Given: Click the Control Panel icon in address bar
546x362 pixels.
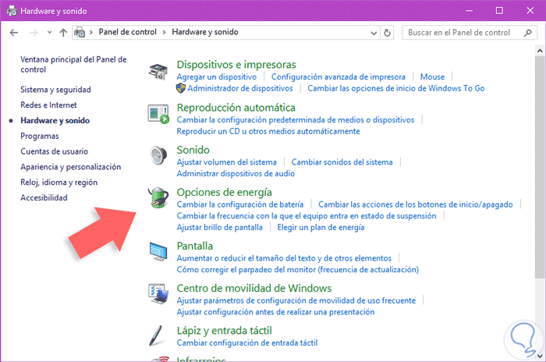Looking at the screenshot, I should [80, 33].
